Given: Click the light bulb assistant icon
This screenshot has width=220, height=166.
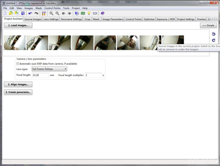Looking at the screenshot, I should 89,13.
